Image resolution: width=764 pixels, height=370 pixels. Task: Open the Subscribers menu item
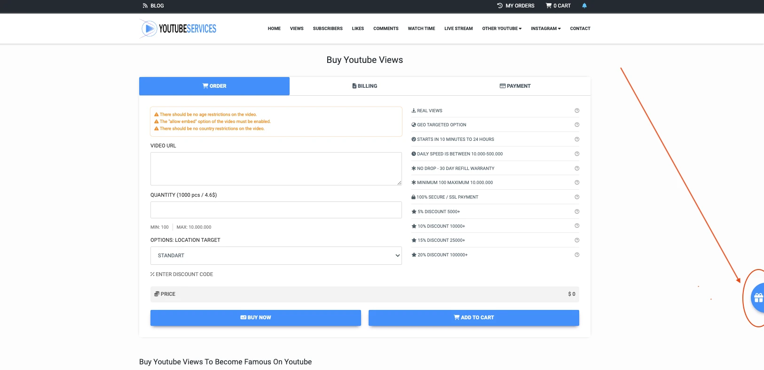[x=328, y=29]
